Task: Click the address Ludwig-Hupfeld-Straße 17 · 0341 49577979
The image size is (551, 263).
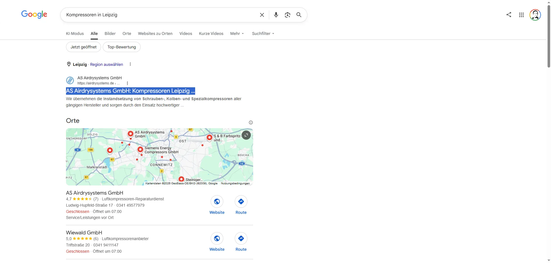Action: (105, 205)
